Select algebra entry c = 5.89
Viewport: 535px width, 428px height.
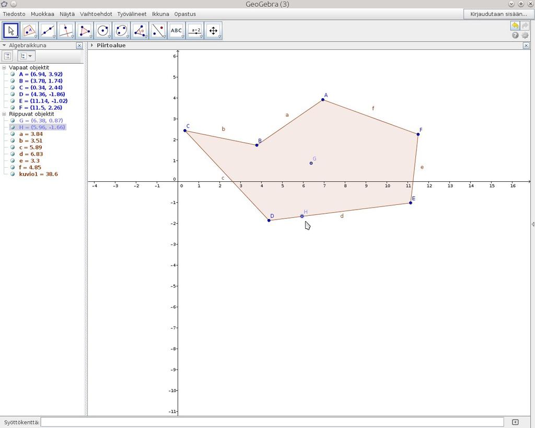pyautogui.click(x=30, y=147)
